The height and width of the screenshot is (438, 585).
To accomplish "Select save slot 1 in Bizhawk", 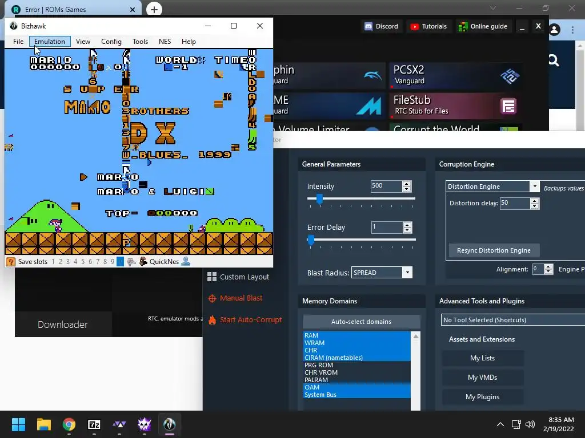I will [x=53, y=262].
